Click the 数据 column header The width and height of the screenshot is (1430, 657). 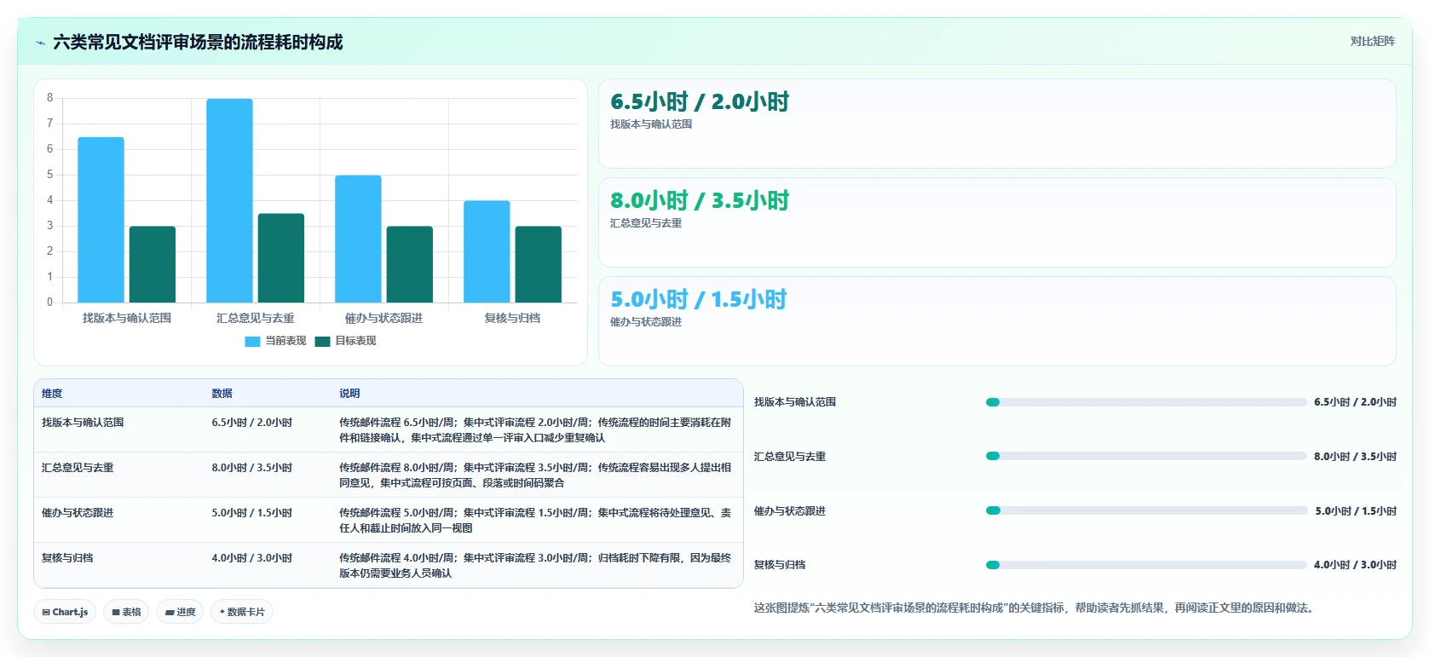[222, 394]
